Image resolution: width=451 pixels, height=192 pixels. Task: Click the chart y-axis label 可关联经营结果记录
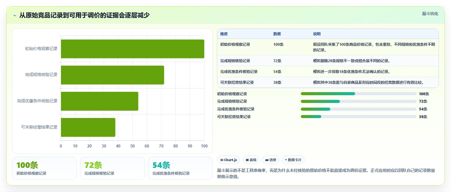39,127
